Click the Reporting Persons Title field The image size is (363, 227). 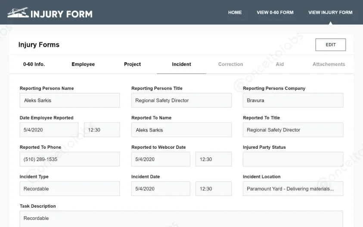point(181,101)
